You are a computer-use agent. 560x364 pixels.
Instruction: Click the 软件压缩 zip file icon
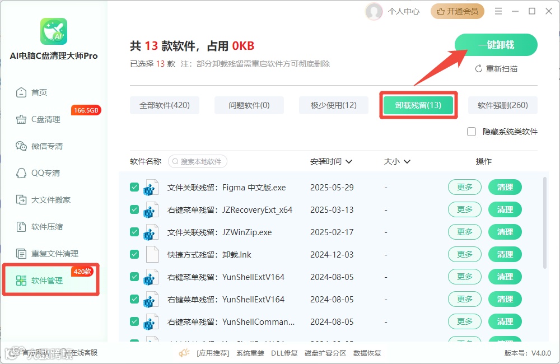[x=21, y=226]
